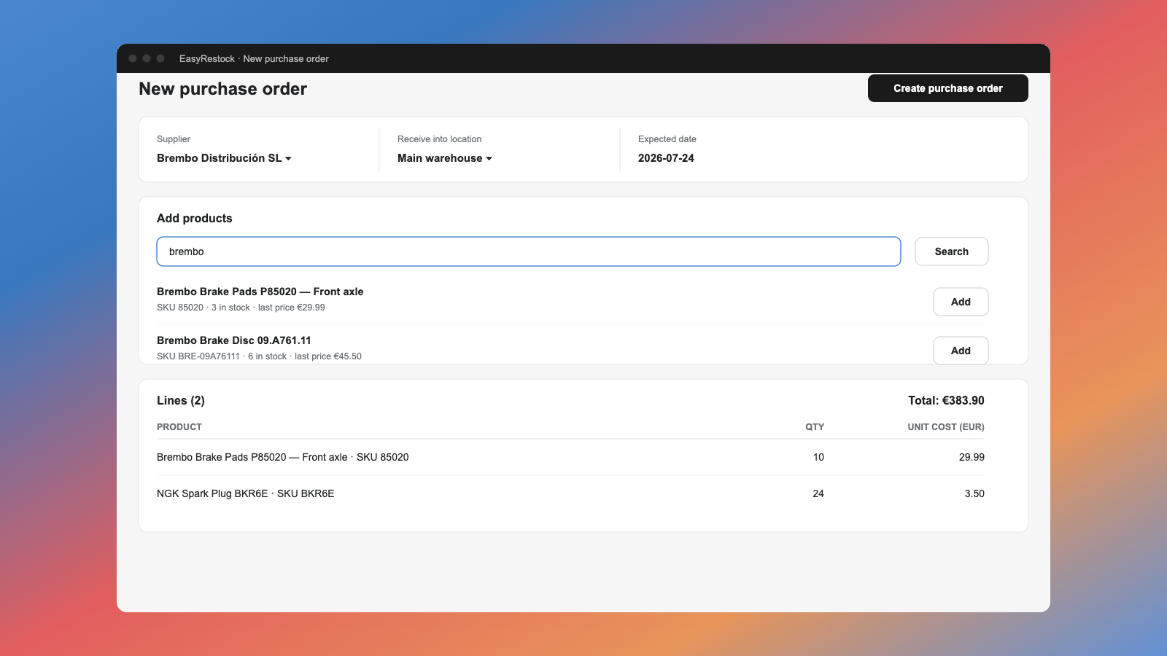Open the Supplier dropdown Brembo Distribución SL

[x=224, y=158]
